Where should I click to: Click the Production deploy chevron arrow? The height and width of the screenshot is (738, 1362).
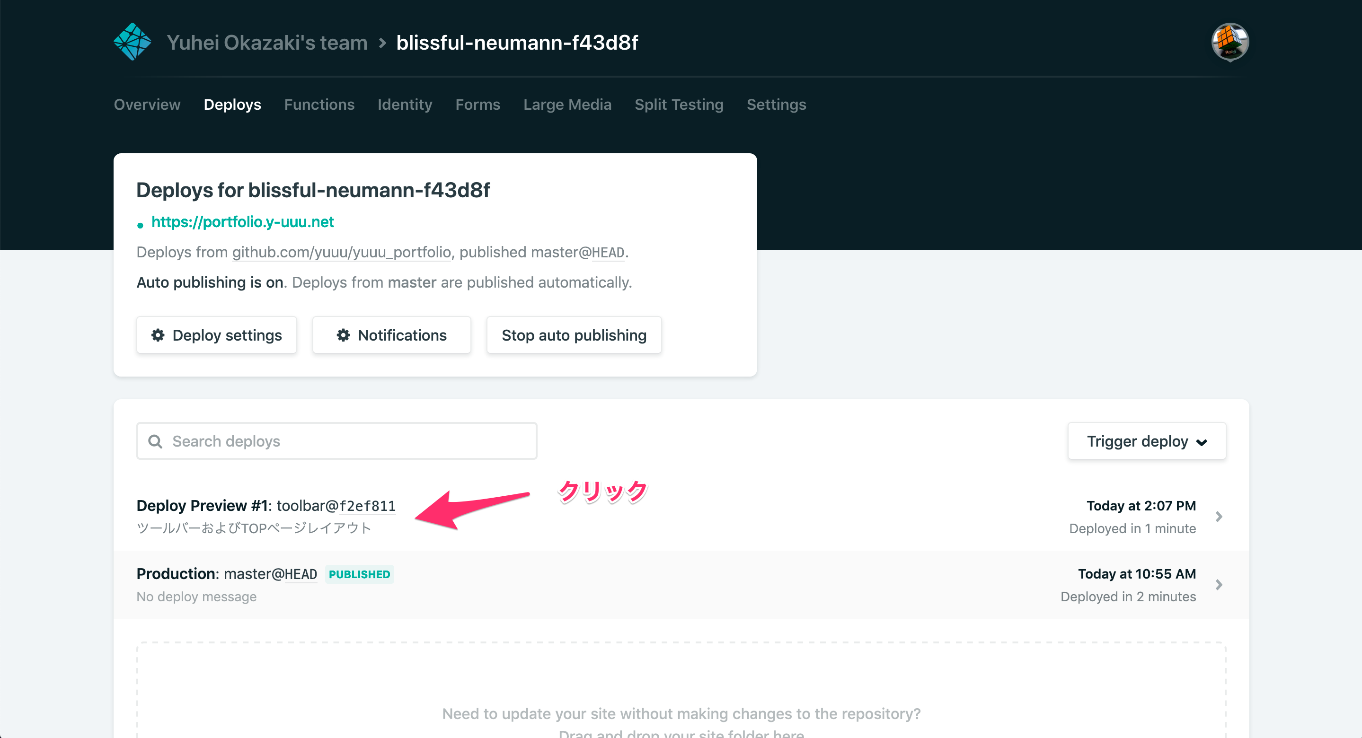coord(1218,584)
